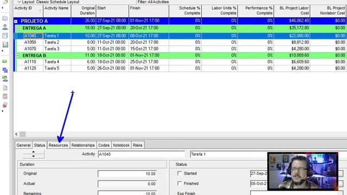Go to previous activity with up arrow
The image size is (347, 195).
click(34, 152)
